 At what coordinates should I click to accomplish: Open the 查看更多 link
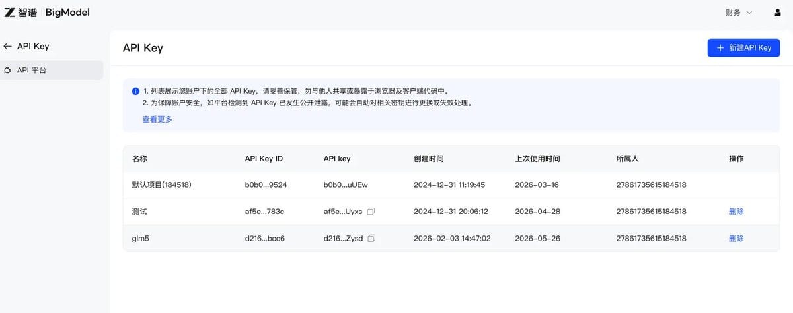click(x=157, y=119)
